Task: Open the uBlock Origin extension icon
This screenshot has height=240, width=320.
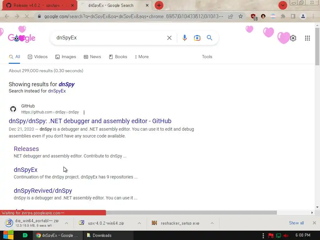Action: point(254,17)
